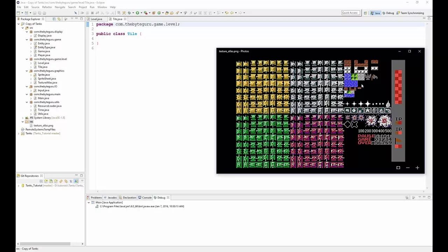Switch to the Declaration tab

coord(128,197)
